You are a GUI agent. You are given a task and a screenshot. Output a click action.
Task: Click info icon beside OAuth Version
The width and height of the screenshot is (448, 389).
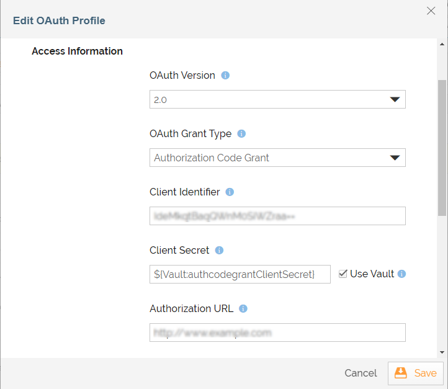pyautogui.click(x=225, y=76)
